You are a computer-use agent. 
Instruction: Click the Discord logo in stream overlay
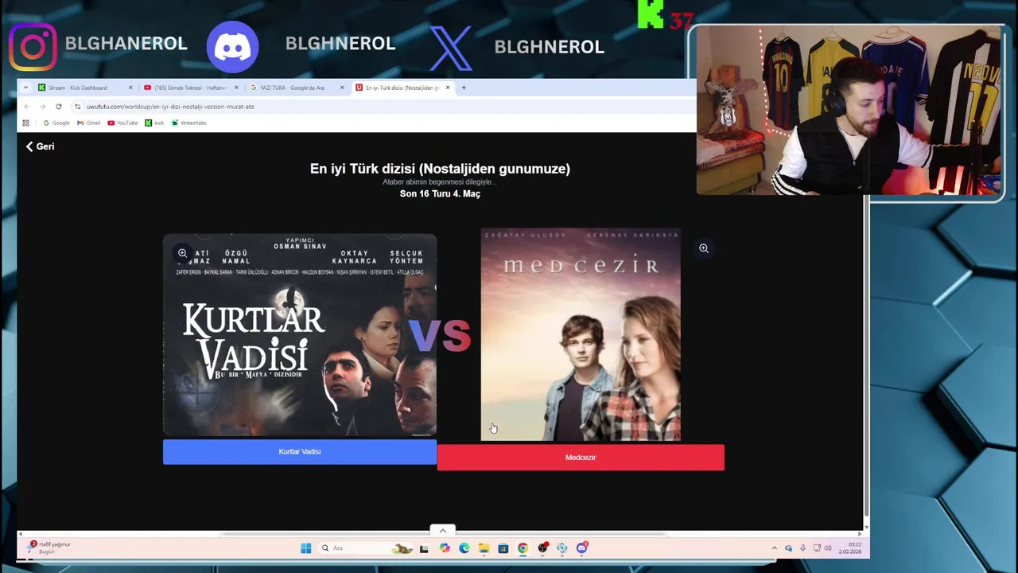[x=233, y=47]
